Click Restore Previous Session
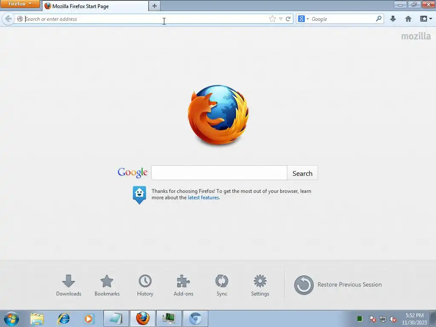The height and width of the screenshot is (327, 436). point(338,285)
